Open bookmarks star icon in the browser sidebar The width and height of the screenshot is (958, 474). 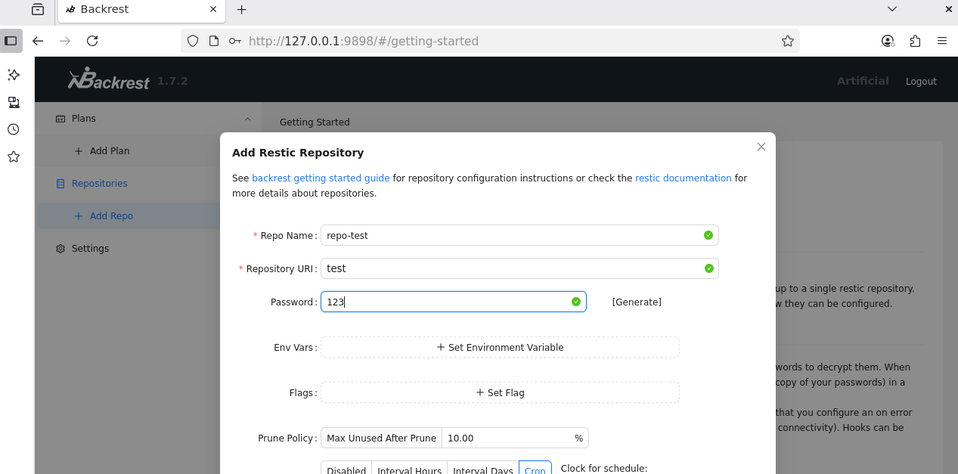pyautogui.click(x=13, y=156)
